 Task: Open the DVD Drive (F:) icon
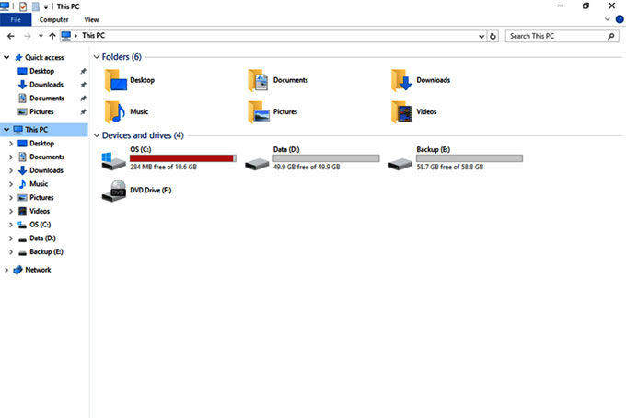(115, 191)
